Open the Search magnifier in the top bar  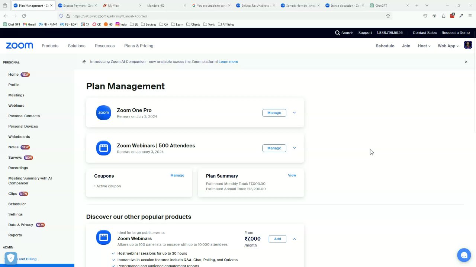[337, 33]
